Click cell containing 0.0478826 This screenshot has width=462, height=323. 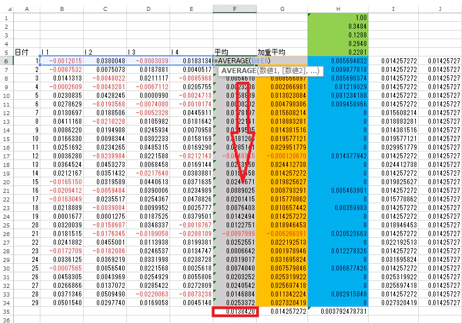point(191,199)
